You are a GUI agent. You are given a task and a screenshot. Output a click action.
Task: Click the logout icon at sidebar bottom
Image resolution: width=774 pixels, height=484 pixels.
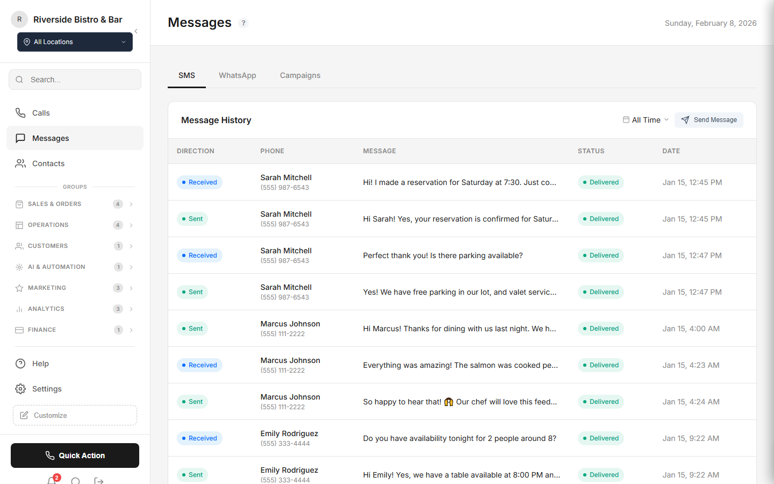click(x=98, y=480)
